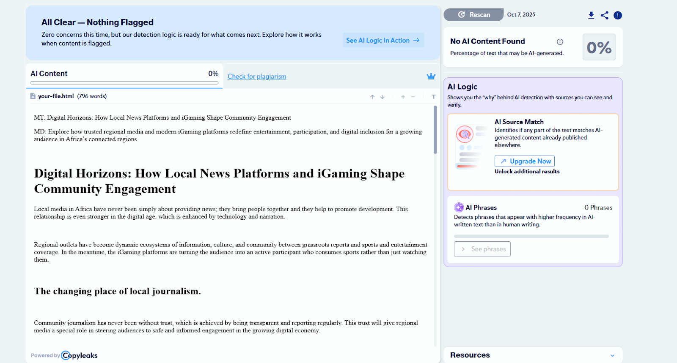Open the Check for plagiarism tab

click(257, 76)
